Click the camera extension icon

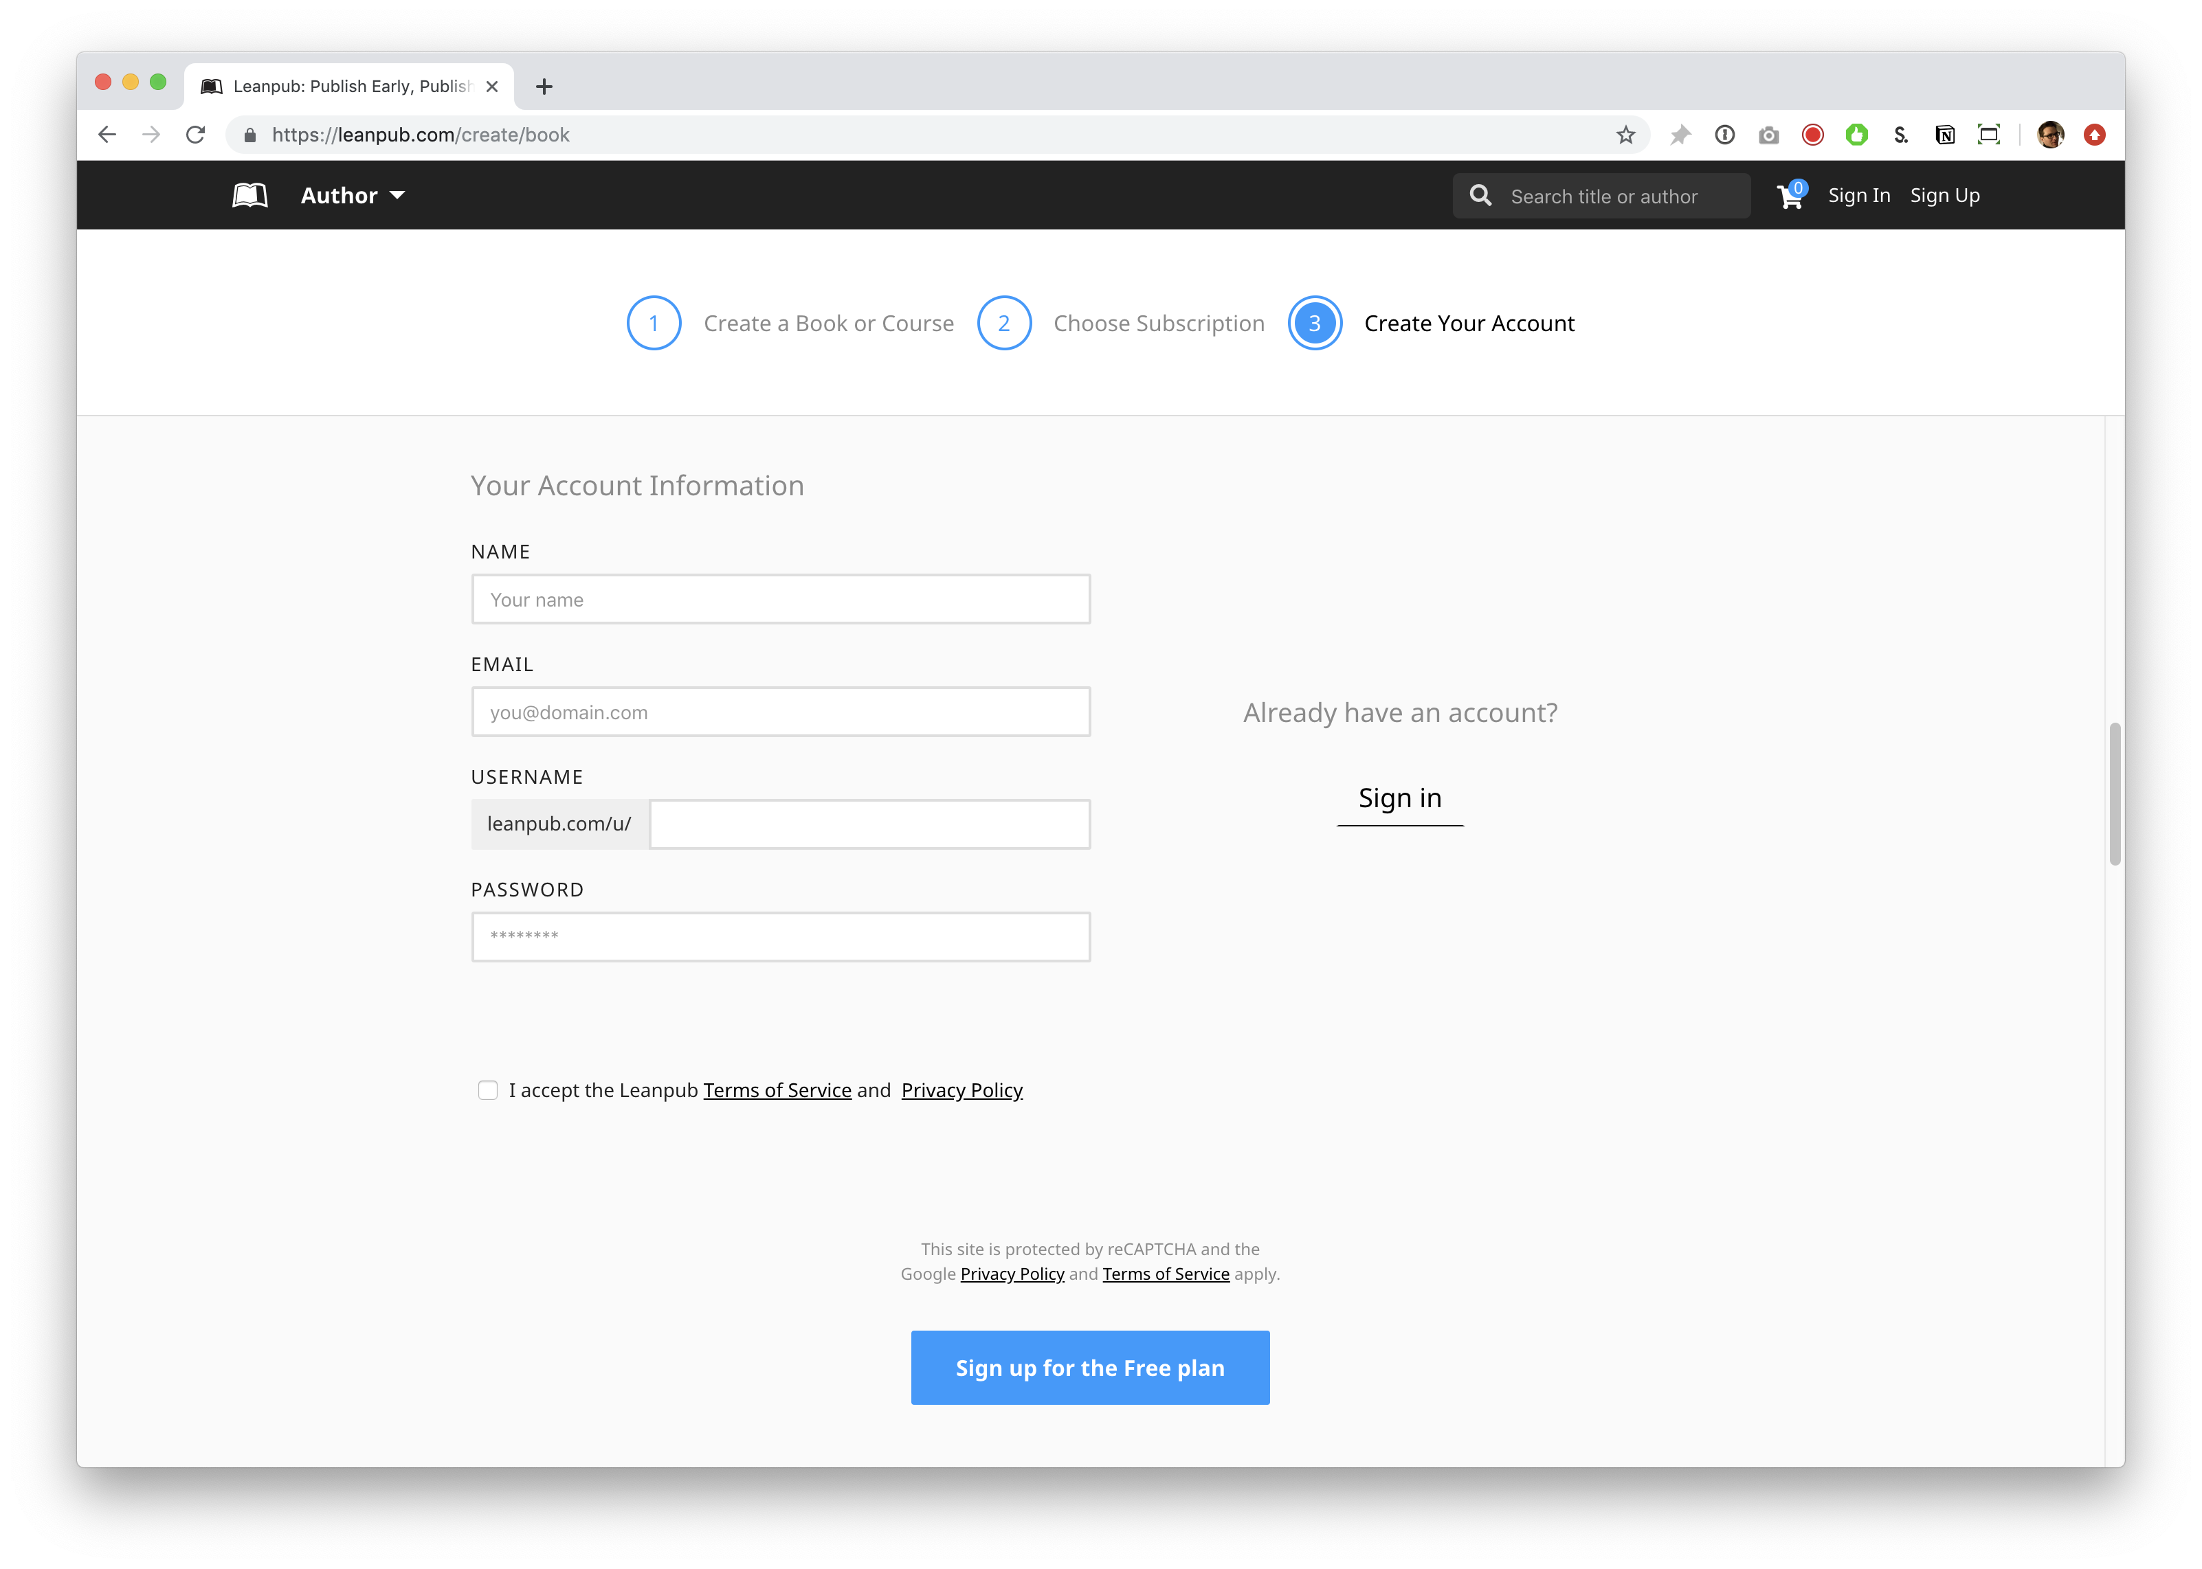point(1768,135)
